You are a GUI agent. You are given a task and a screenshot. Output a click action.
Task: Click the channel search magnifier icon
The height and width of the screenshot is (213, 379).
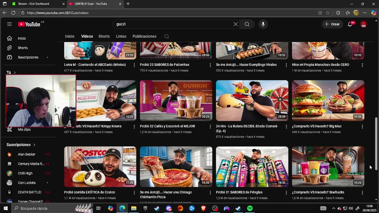(167, 36)
